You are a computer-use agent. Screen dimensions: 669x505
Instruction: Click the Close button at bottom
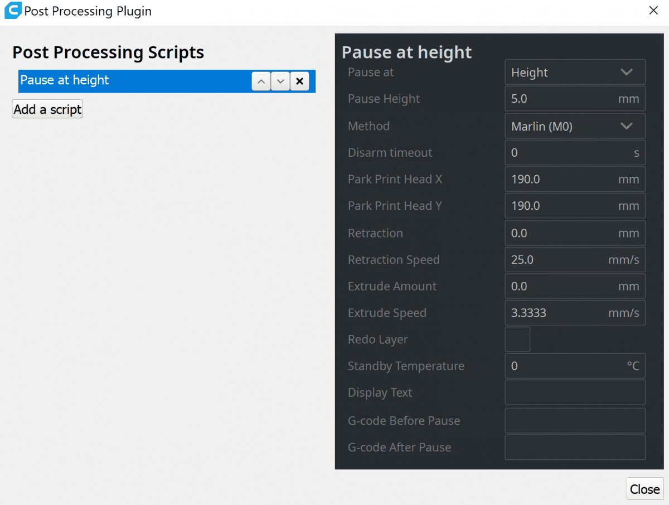click(x=644, y=489)
